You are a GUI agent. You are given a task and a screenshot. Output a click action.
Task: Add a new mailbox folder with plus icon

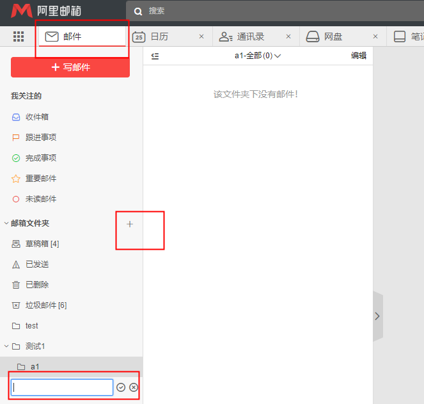pos(130,224)
